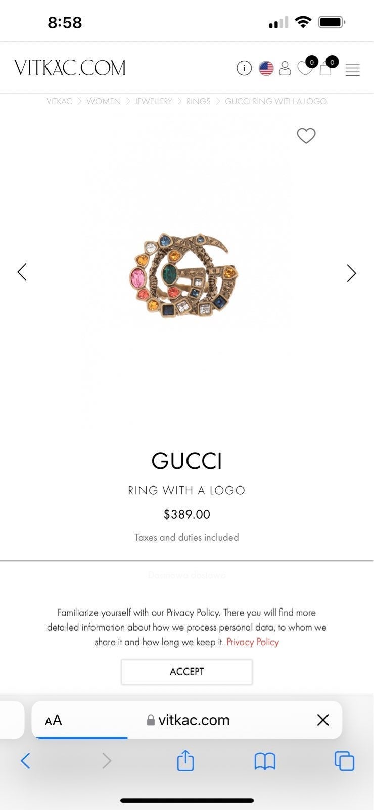This screenshot has height=810, width=374.
Task: Open Safari AA reader options menu
Action: click(54, 720)
